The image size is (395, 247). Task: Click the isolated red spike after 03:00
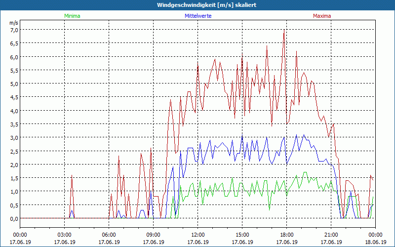tap(72, 197)
